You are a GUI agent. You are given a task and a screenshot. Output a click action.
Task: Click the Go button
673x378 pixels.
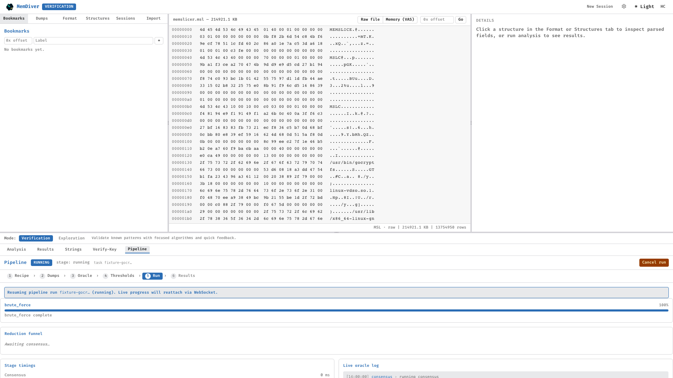(461, 20)
